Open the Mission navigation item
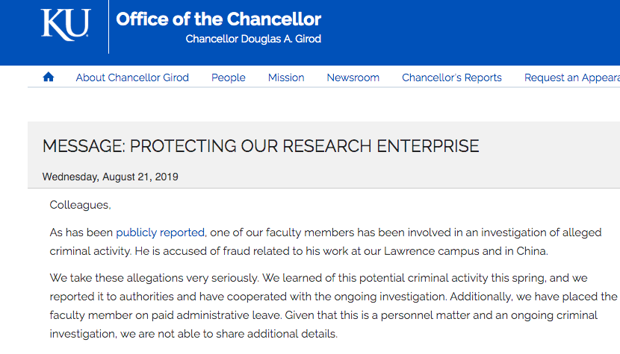Viewport: 620px width, 354px height. pyautogui.click(x=286, y=78)
